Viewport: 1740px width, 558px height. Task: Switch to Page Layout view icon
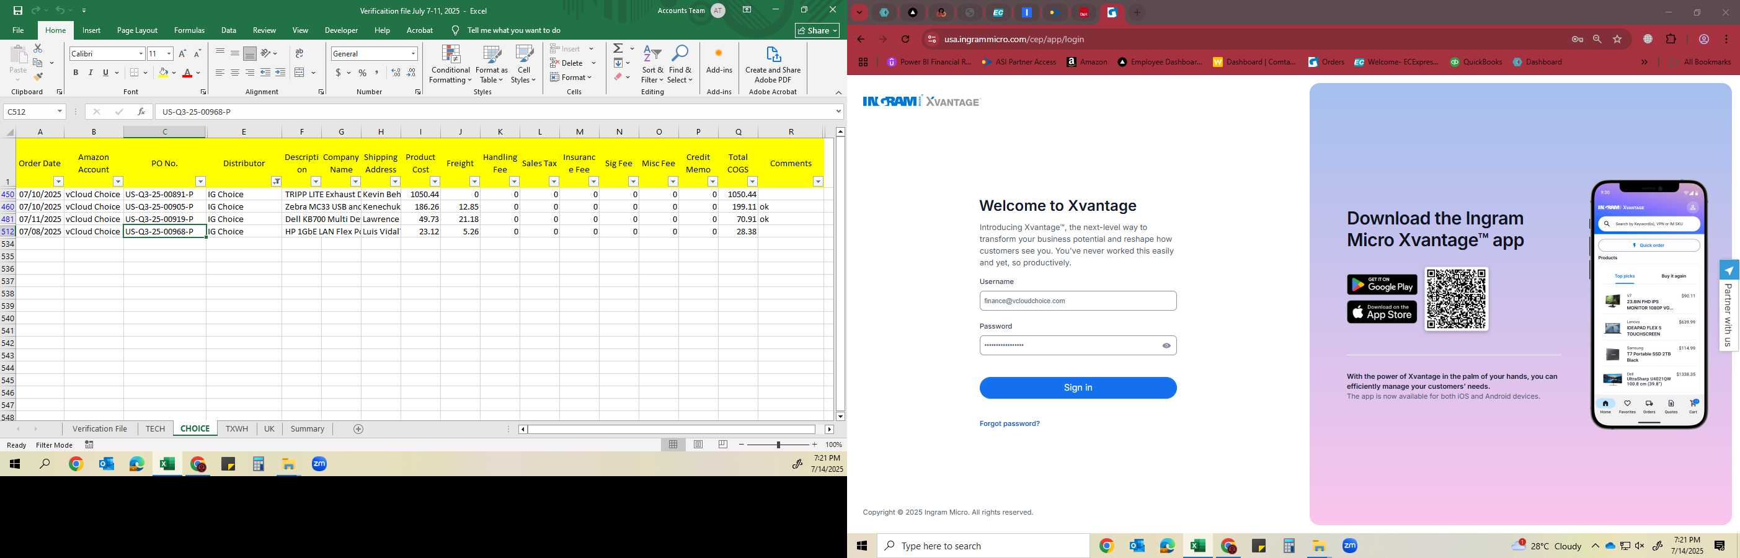[698, 445]
